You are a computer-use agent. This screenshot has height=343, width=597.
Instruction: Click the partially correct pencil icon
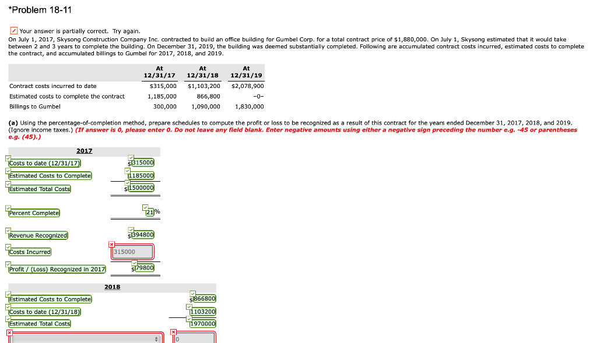tap(14, 30)
